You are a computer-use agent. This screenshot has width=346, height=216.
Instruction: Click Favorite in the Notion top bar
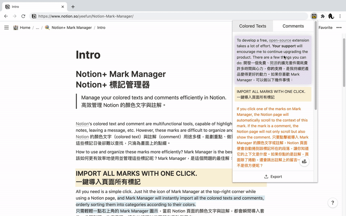(x=325, y=28)
